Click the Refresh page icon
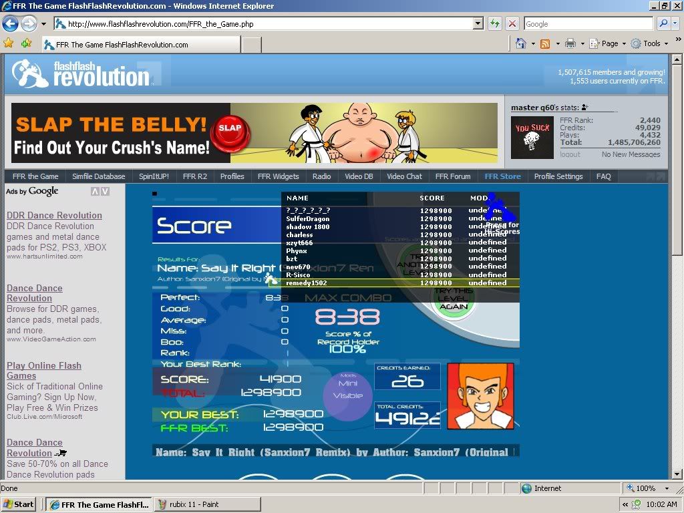The image size is (684, 513). (495, 23)
